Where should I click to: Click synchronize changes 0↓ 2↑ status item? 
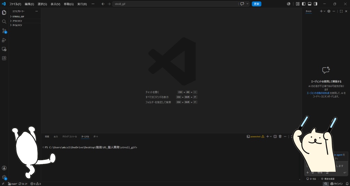pyautogui.click(x=23, y=184)
